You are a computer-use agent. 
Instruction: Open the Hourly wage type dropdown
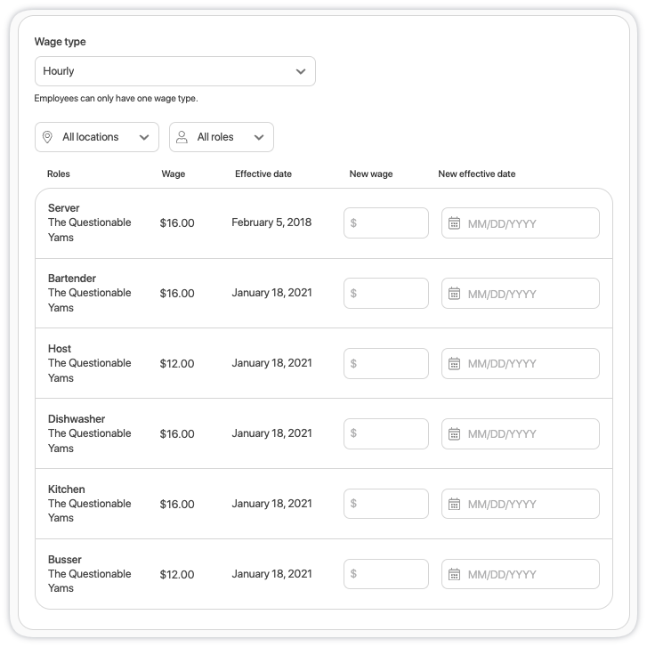pos(175,71)
